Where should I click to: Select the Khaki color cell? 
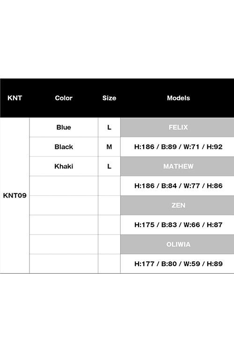click(64, 166)
